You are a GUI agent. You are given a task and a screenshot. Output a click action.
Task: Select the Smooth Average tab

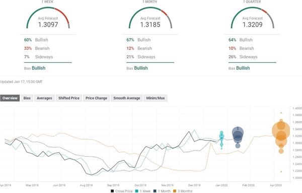pyautogui.click(x=127, y=98)
